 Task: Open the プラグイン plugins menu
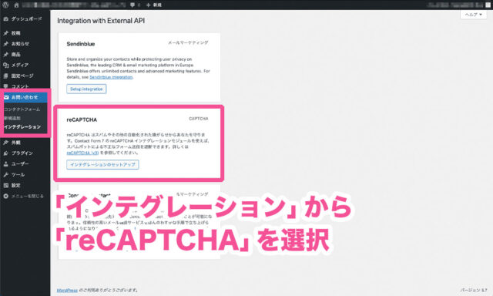pyautogui.click(x=25, y=153)
